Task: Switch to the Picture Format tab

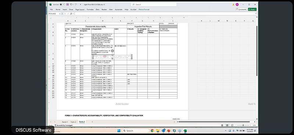Action: 144,10
